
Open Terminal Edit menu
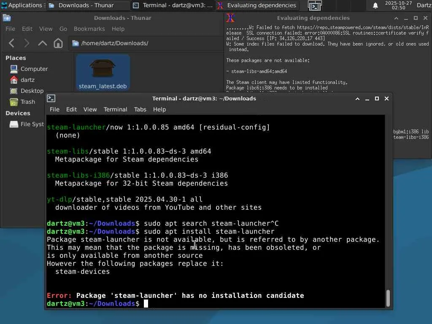(x=71, y=109)
